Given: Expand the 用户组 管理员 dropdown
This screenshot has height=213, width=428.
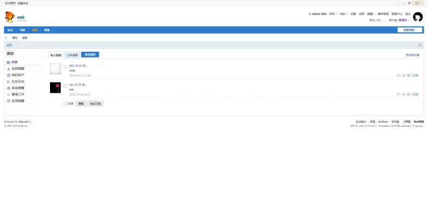Looking at the screenshot, I should [x=399, y=20].
